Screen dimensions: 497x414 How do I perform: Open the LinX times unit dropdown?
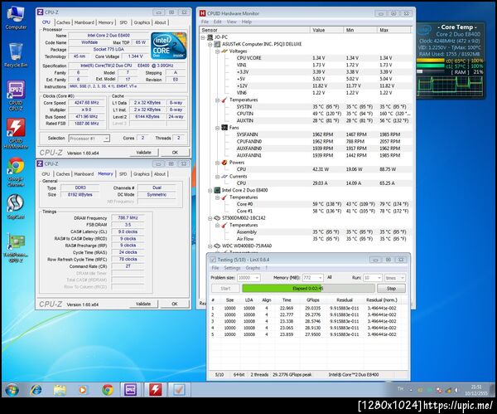tap(394, 278)
